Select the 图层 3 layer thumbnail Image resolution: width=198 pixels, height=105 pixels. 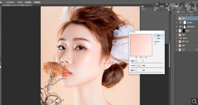(180, 35)
